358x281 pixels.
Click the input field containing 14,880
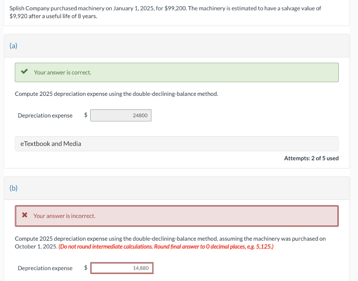pyautogui.click(x=122, y=268)
